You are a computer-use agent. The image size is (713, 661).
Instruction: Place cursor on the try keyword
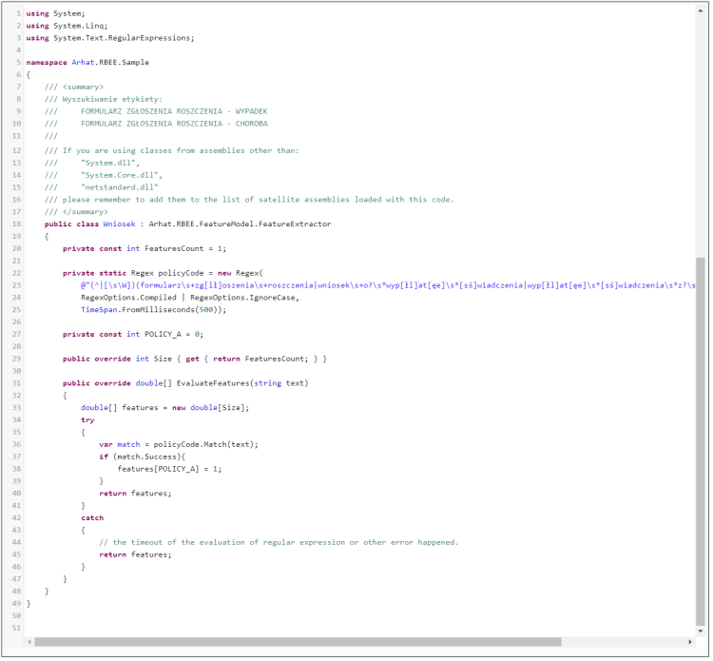(87, 419)
